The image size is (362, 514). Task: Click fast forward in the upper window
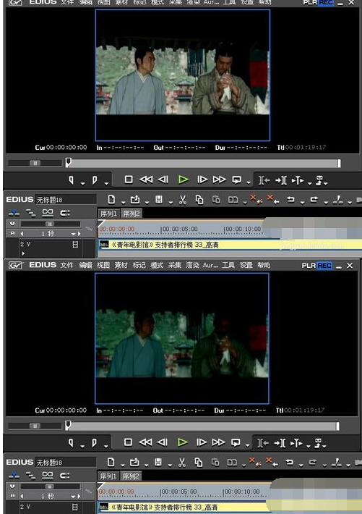pos(219,180)
